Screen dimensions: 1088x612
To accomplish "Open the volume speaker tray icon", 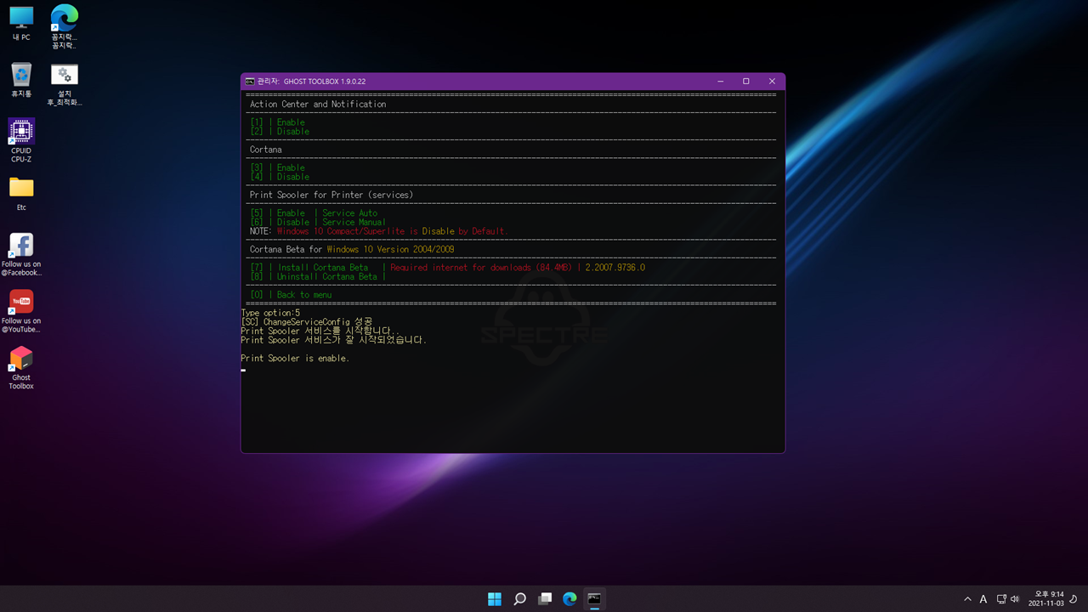I will click(1015, 599).
